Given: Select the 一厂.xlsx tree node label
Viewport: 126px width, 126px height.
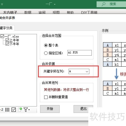Looking at the screenshot, I should (12, 36).
